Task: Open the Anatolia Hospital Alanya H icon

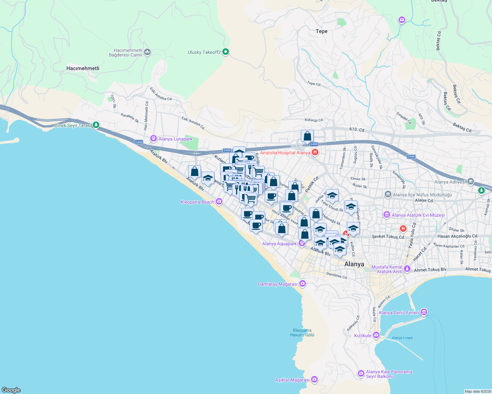Action: 315,152
